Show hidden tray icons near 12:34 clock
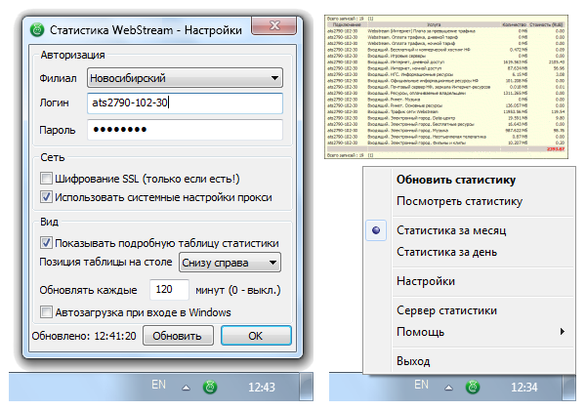586x410 pixels. tap(448, 388)
